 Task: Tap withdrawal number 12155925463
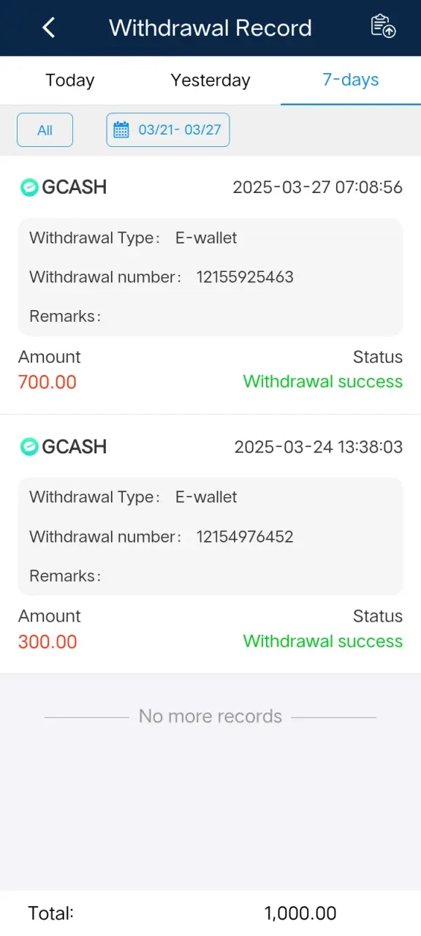[245, 277]
